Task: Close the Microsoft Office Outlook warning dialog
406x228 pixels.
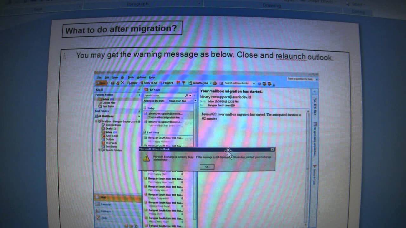Action: pyautogui.click(x=272, y=149)
